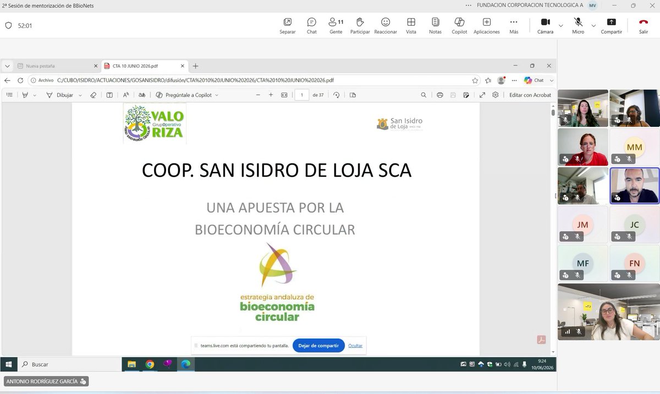Open the Más options menu
The width and height of the screenshot is (660, 394).
point(514,26)
